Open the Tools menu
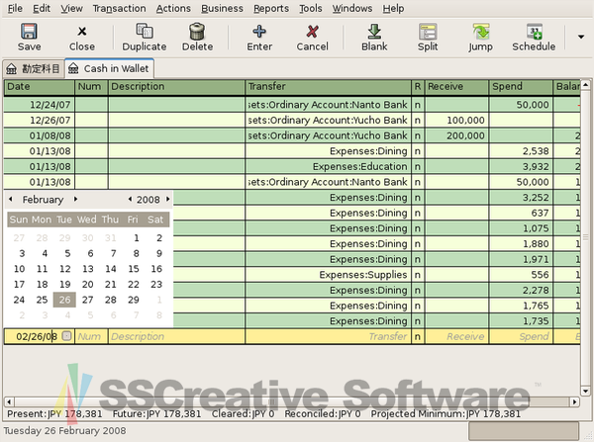Screen dimensions: 594x442 [311, 8]
